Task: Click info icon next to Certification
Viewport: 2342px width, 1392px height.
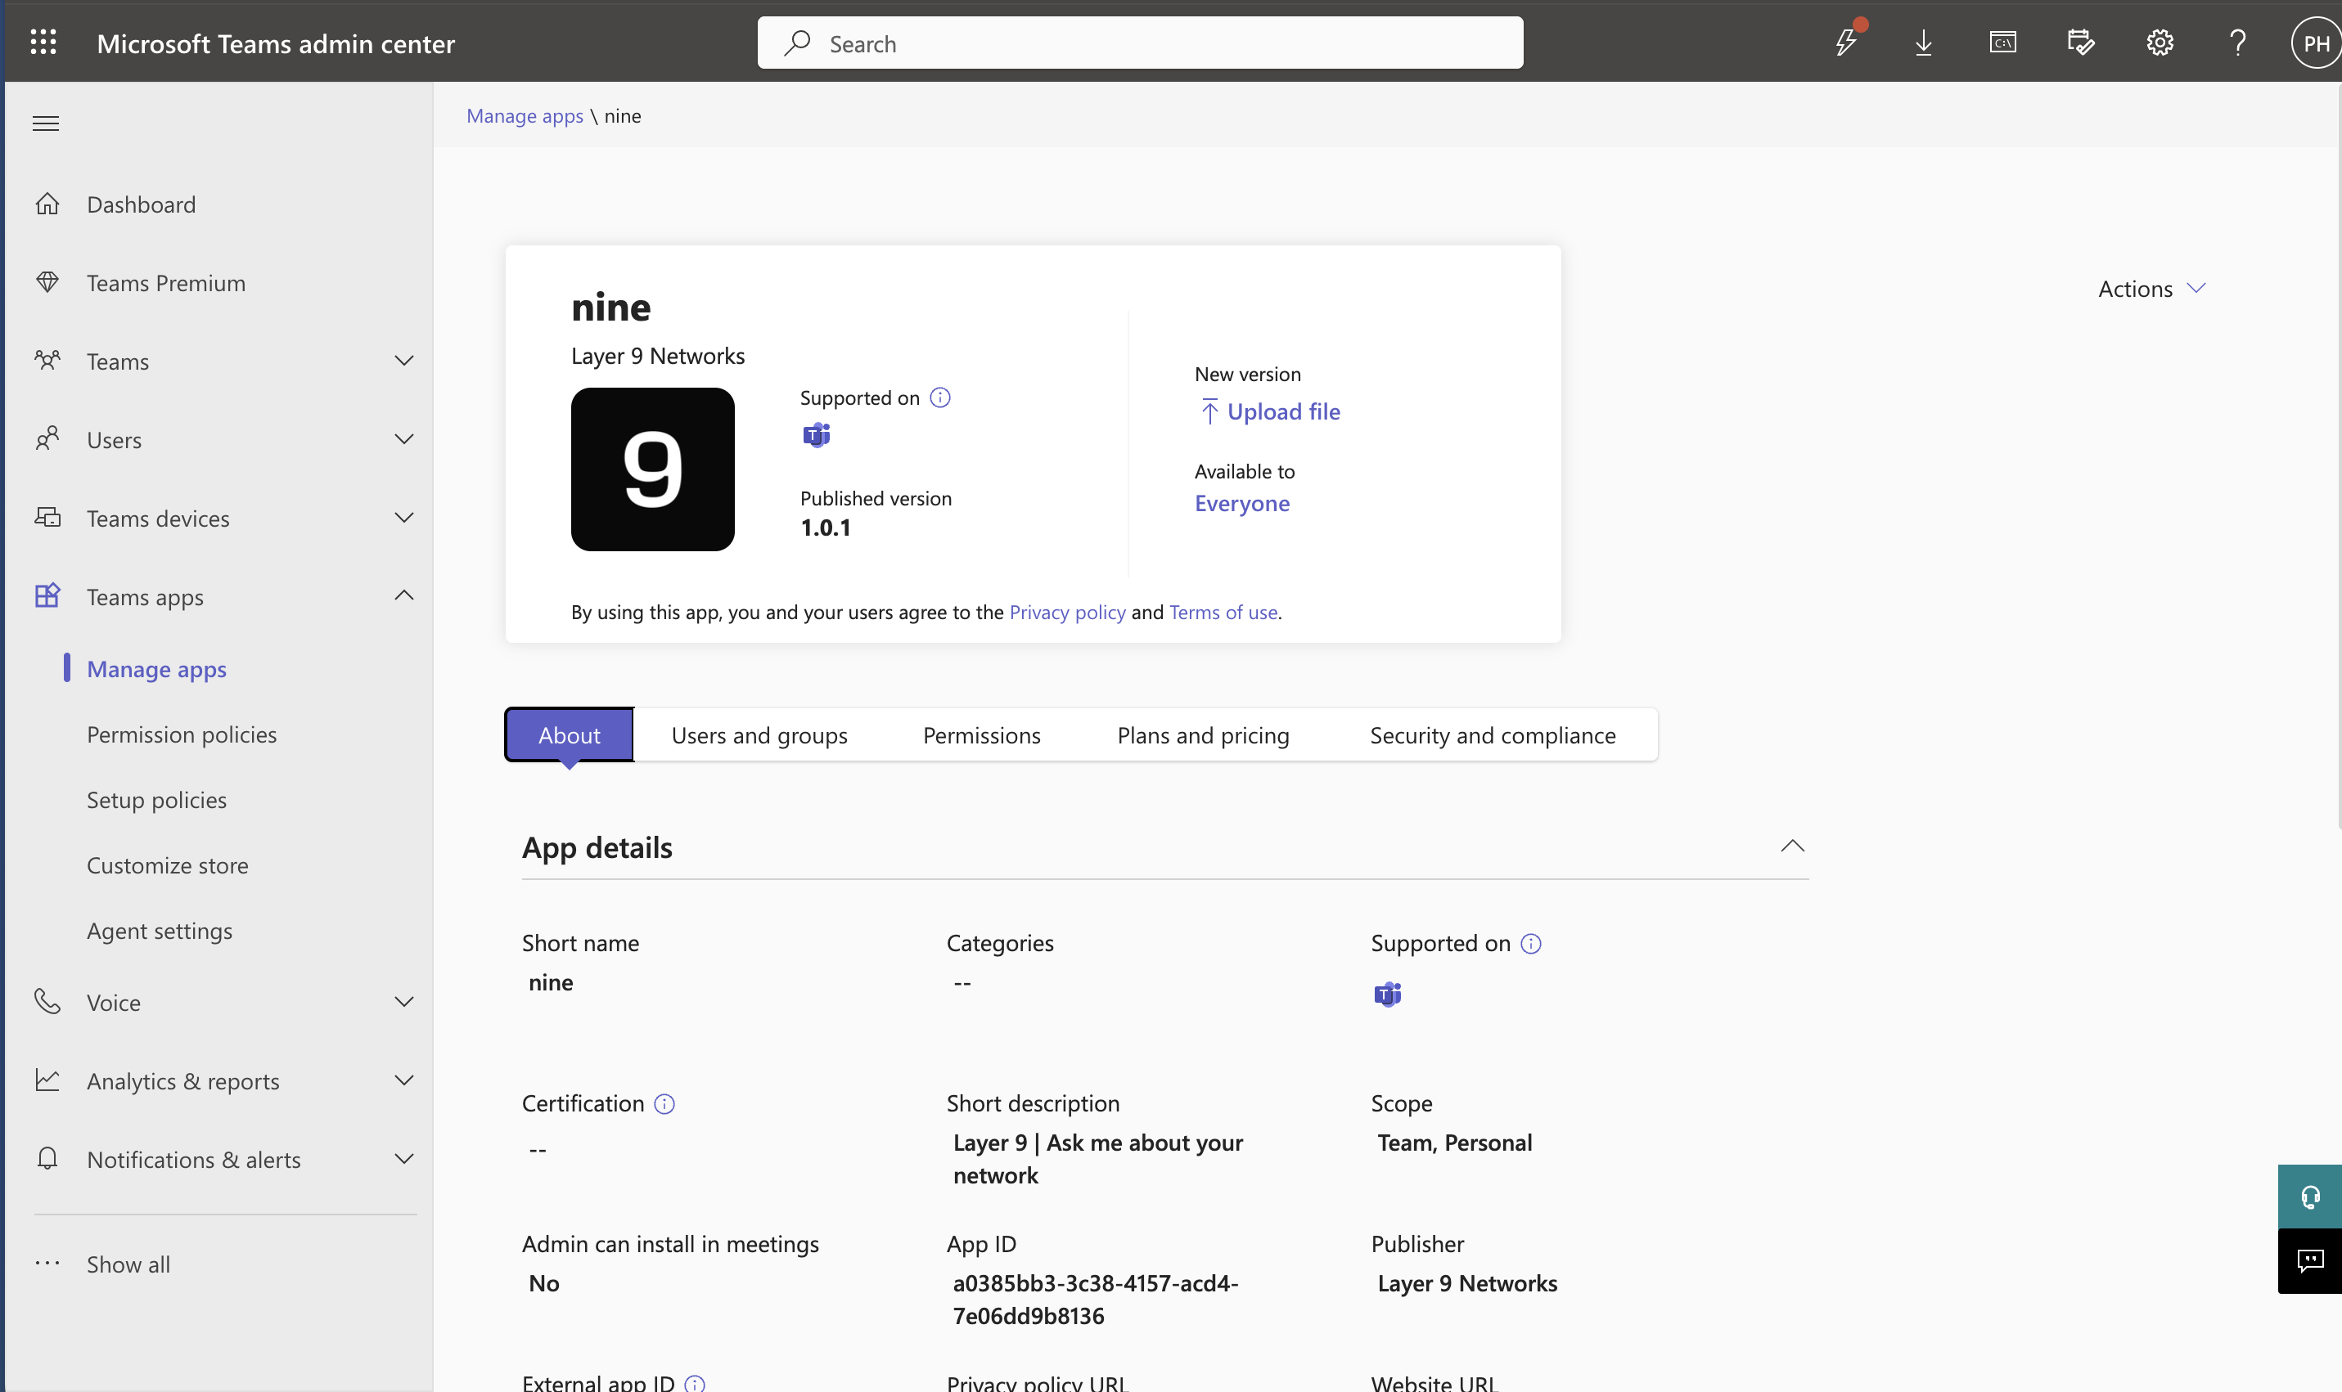Action: pyautogui.click(x=664, y=1104)
